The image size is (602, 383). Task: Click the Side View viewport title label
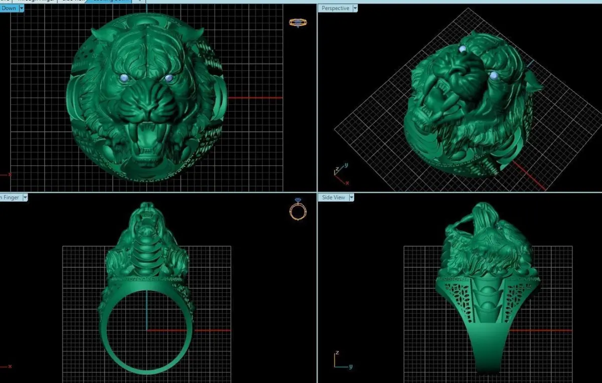click(x=333, y=198)
